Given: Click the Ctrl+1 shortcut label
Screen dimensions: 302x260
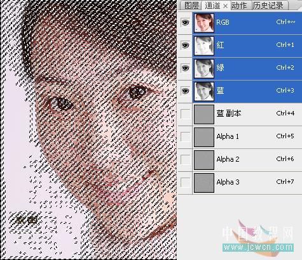Looking at the screenshot, I should (x=285, y=45).
